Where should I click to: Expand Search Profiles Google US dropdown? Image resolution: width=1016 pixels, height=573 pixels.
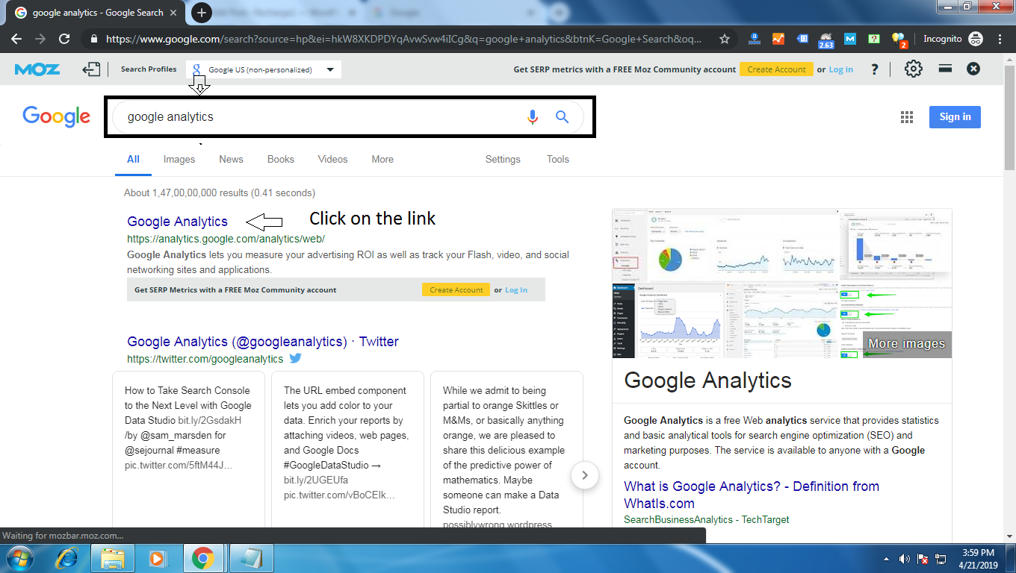[264, 69]
